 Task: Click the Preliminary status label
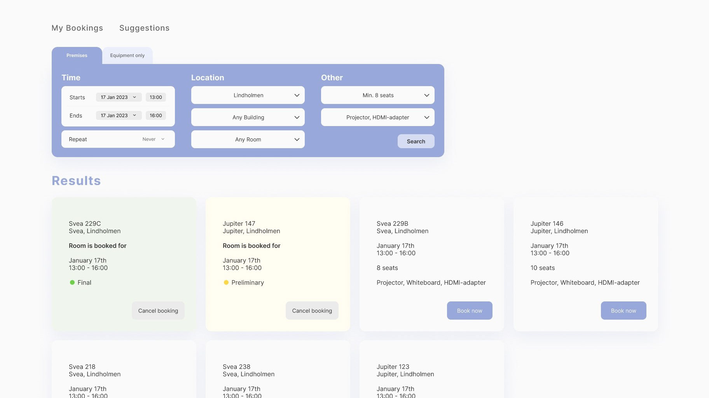(248, 282)
